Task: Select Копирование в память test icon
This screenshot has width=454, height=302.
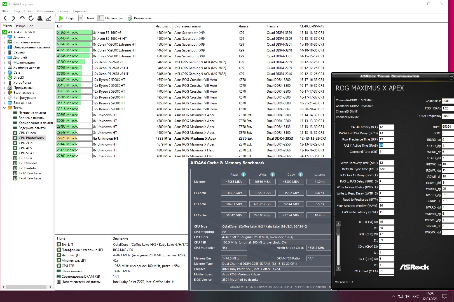Action: 15,123
